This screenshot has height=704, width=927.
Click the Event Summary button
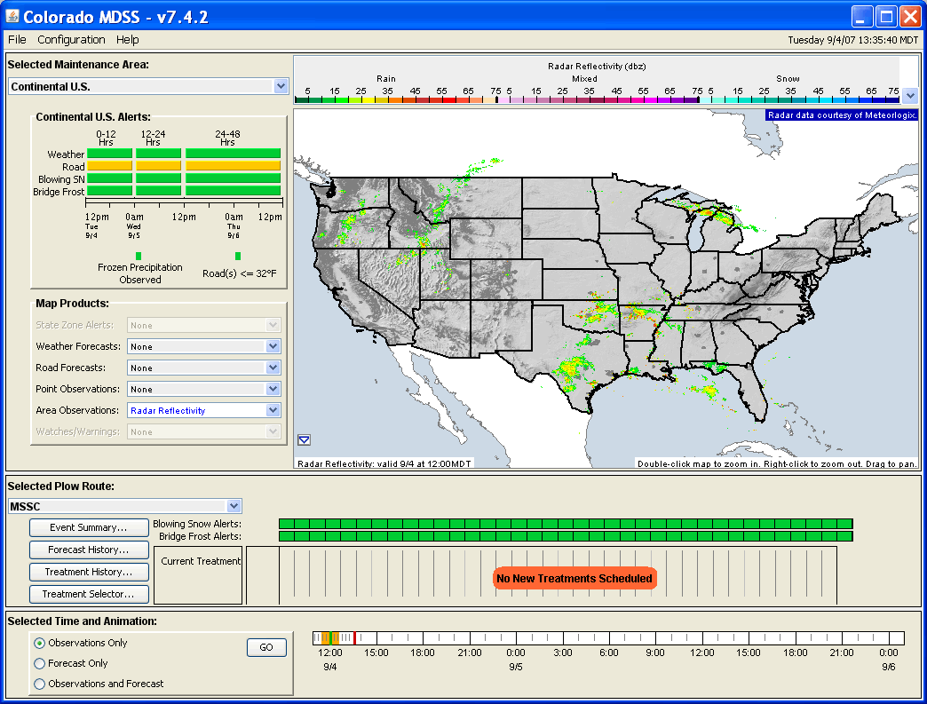pyautogui.click(x=89, y=527)
